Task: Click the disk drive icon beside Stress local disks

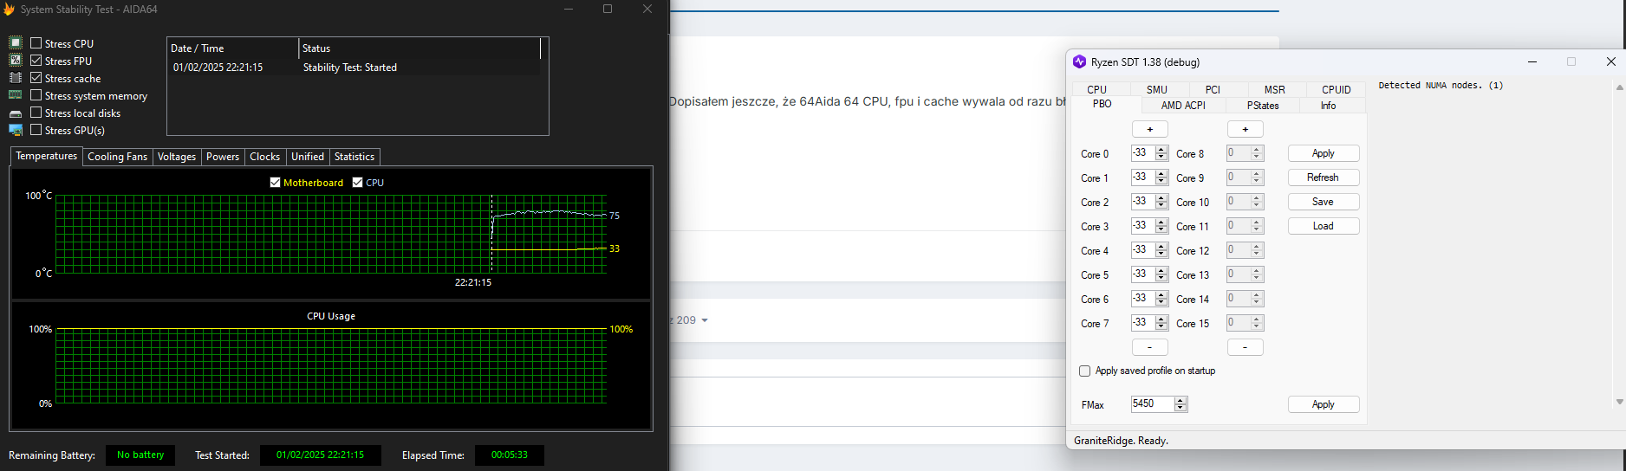Action: tap(16, 113)
